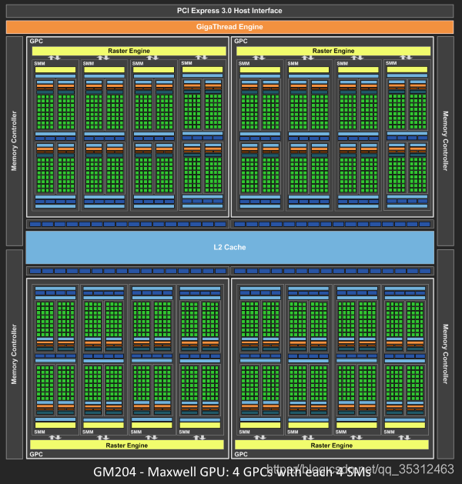Select Raster Engine in the lower-left GPC

pyautogui.click(x=126, y=445)
